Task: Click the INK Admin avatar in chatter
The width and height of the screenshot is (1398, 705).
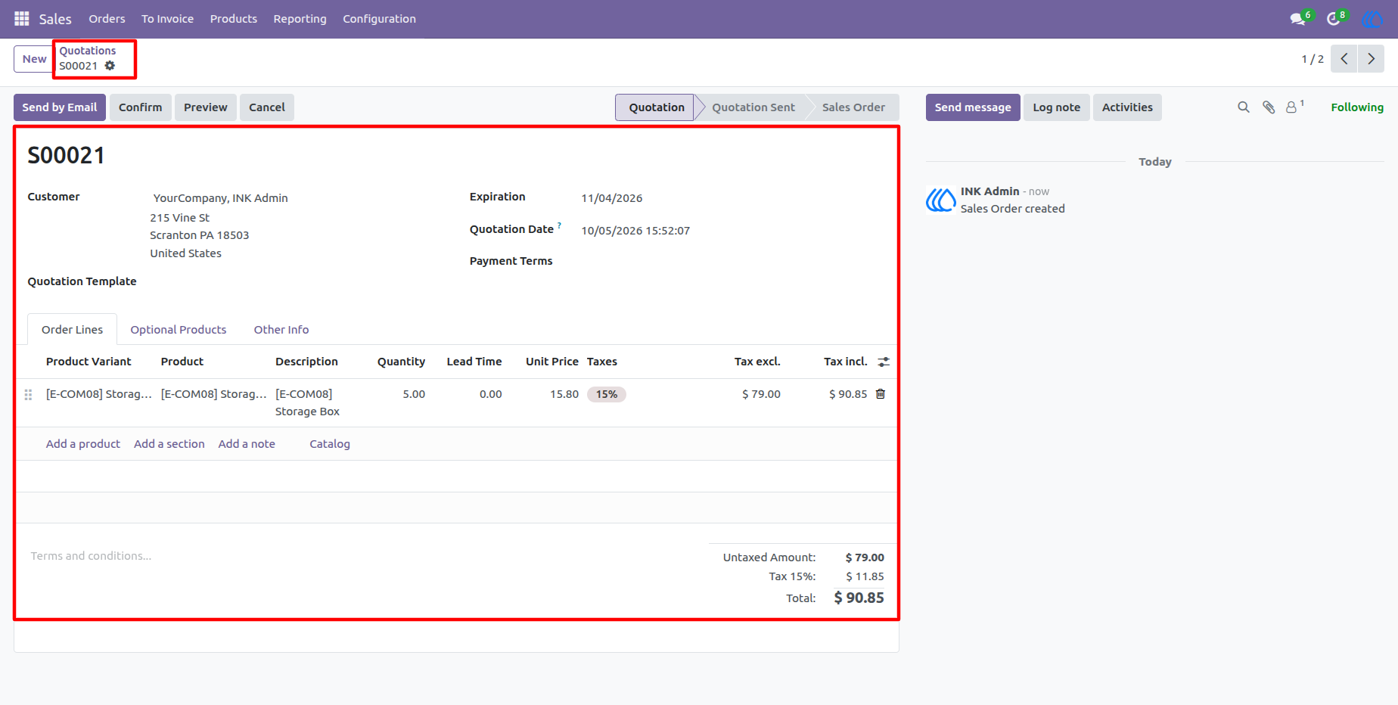Action: pos(940,200)
